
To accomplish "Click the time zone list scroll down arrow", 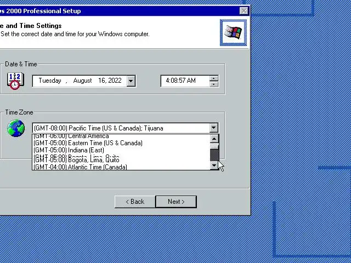I will pyautogui.click(x=214, y=165).
